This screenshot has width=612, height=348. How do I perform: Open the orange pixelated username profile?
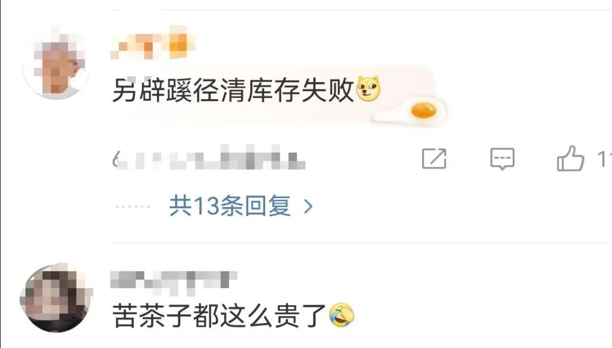(x=152, y=43)
